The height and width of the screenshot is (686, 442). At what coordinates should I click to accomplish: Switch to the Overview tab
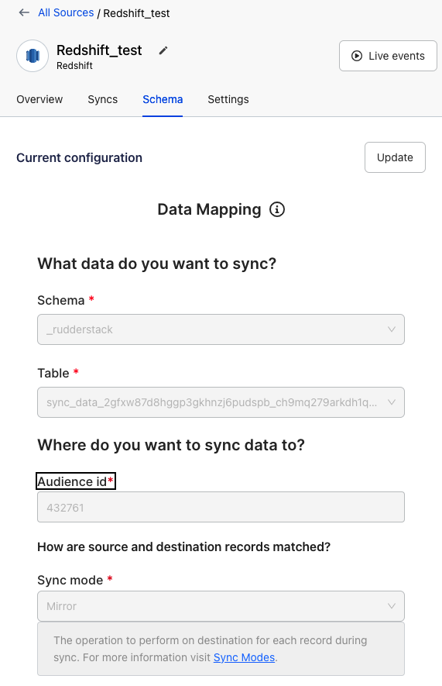(39, 99)
